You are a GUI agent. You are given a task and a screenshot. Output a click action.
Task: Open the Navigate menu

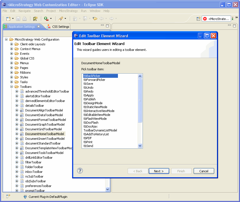click(x=25, y=11)
